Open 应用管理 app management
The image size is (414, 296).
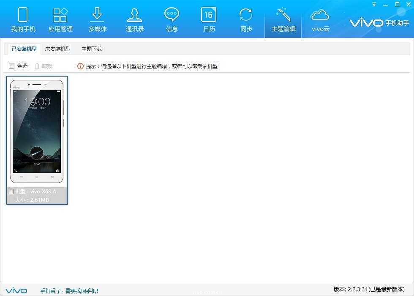[60, 19]
